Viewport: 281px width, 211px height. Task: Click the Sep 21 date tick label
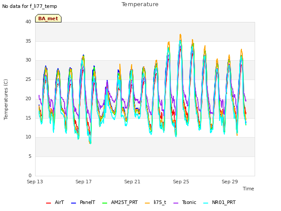[132, 182]
